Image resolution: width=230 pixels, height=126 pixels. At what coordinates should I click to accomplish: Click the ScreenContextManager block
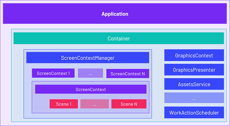[x=88, y=58]
